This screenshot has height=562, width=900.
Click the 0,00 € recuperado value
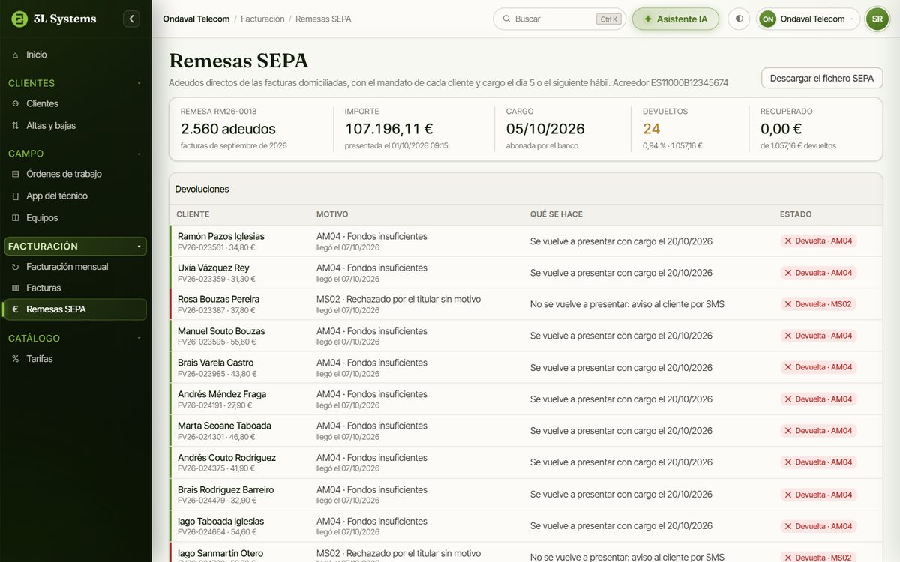click(x=781, y=129)
